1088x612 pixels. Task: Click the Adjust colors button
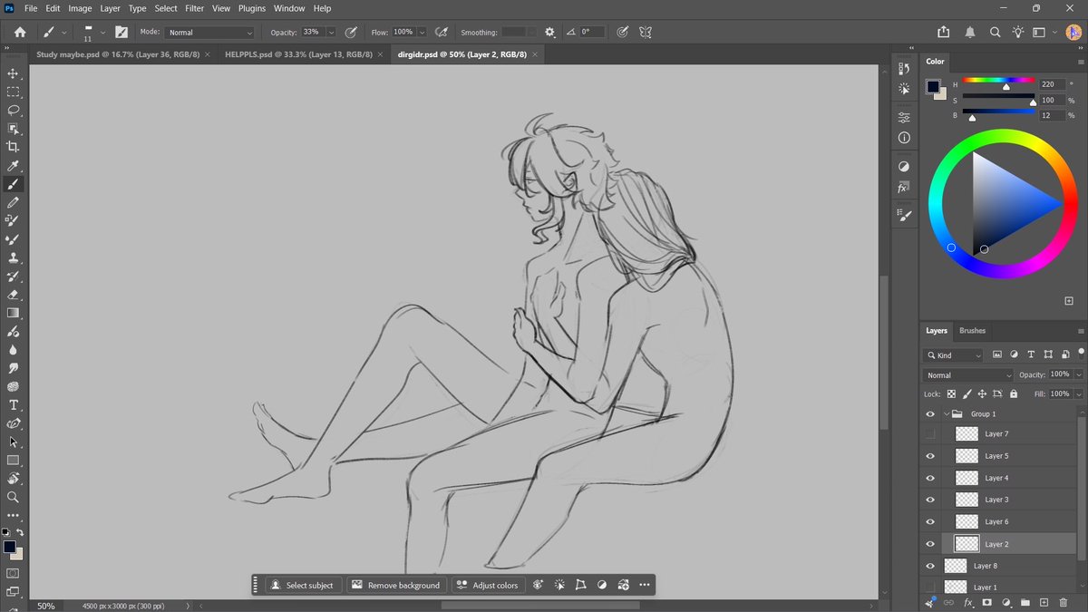(x=487, y=585)
